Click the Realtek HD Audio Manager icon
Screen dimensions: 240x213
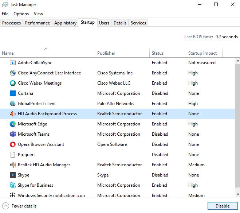tap(12, 165)
